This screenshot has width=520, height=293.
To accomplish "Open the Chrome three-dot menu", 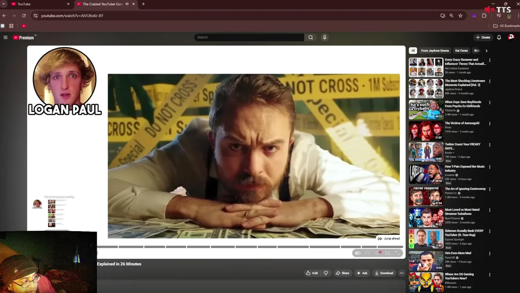I will click(x=518, y=15).
